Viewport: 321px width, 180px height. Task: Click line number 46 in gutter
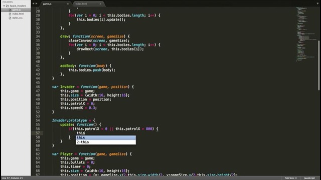pos(38,87)
